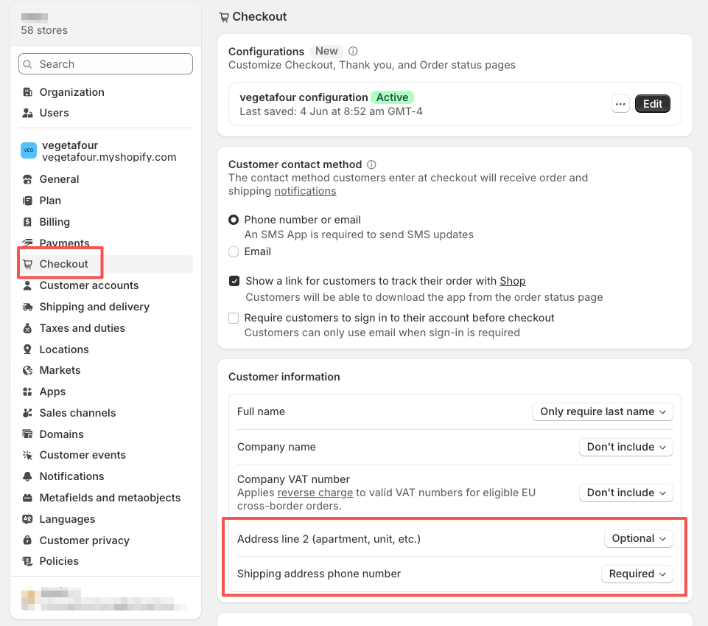Click the Customer contact method info icon

[x=371, y=164]
